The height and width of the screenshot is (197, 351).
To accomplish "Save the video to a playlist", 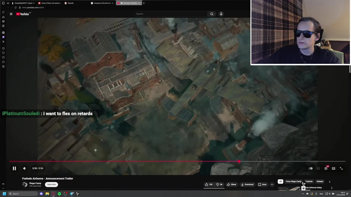I will [262, 184].
